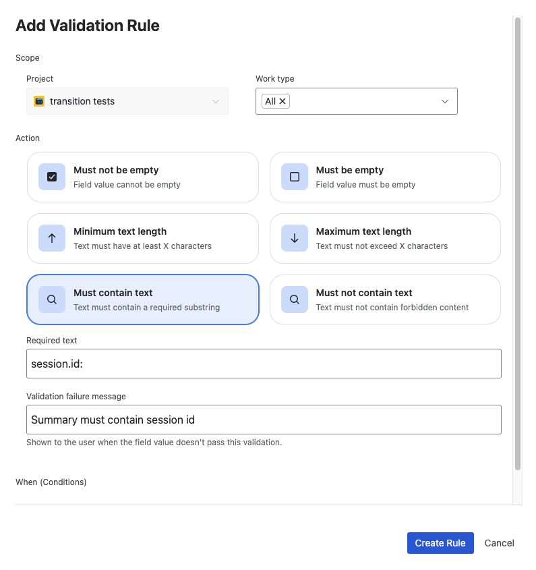Select the Must be empty validation action
536x570 pixels.
(x=384, y=177)
